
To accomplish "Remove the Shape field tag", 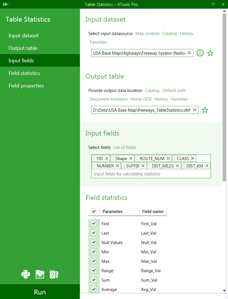I will pos(131,158).
